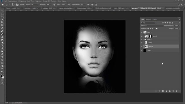Select the Eyedropper tool
This screenshot has height=104, width=185.
[x=2, y=28]
